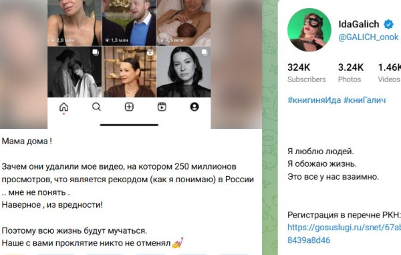Open the #книгиняИда hashtag
This screenshot has height=255, width=401.
[314, 100]
